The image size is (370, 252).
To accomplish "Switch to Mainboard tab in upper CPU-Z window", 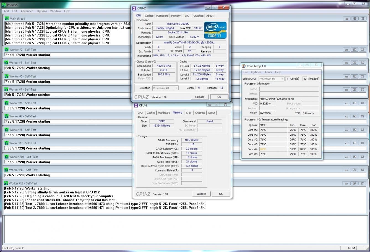I will click(x=162, y=16).
